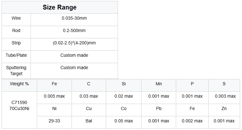
Task: Click the (0.02-2.5)*(4-200)mm strip size cell
Action: 74,43
